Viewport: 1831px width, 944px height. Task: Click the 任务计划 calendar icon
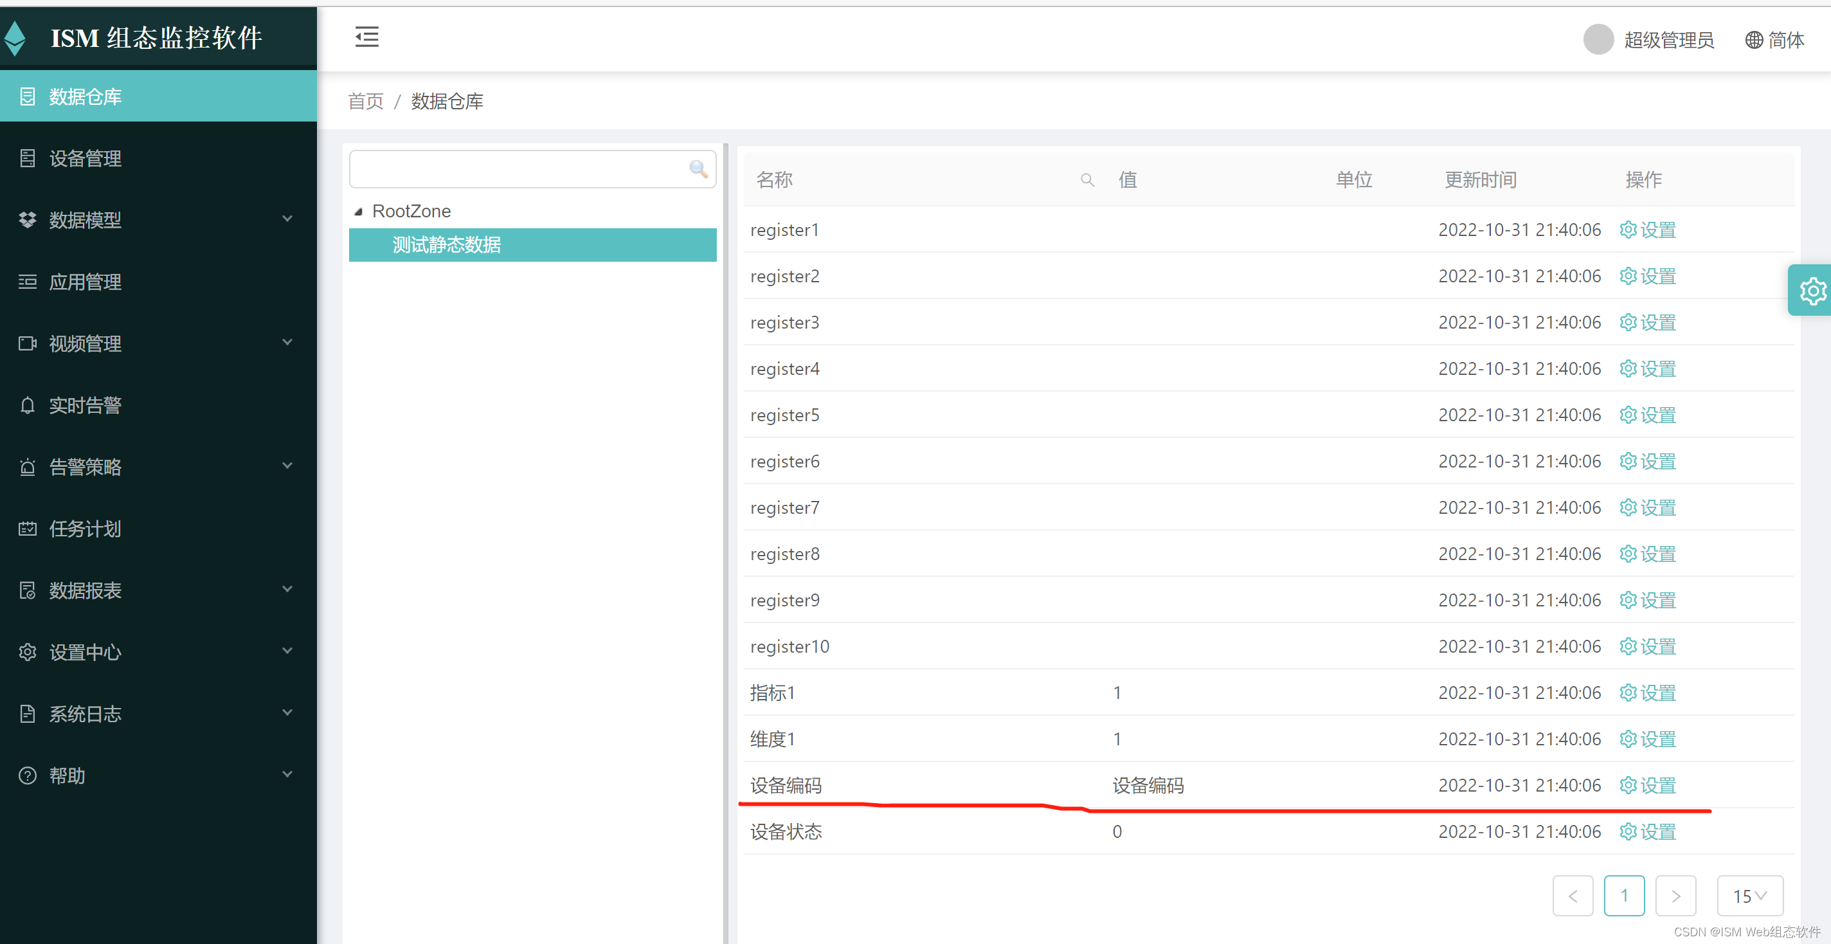point(27,528)
